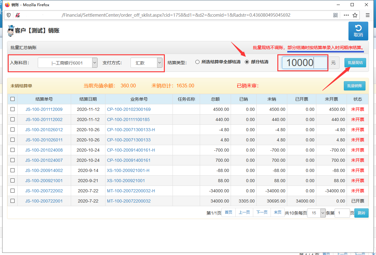The width and height of the screenshot is (376, 255).
Task: Check the row JS-100-200722002 checkbox
Action: click(12, 191)
